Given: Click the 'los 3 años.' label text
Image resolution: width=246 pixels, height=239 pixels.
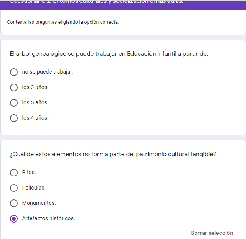Looking at the screenshot, I should 35,87.
